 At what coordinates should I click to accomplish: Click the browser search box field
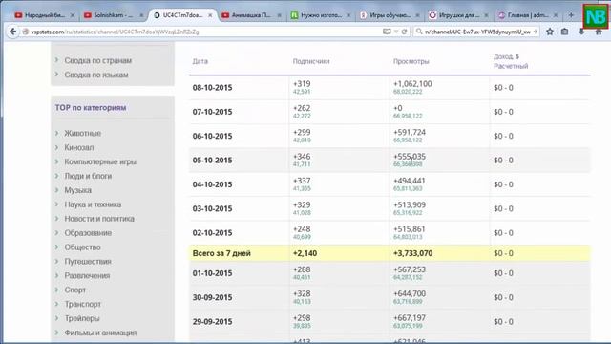[x=477, y=32]
